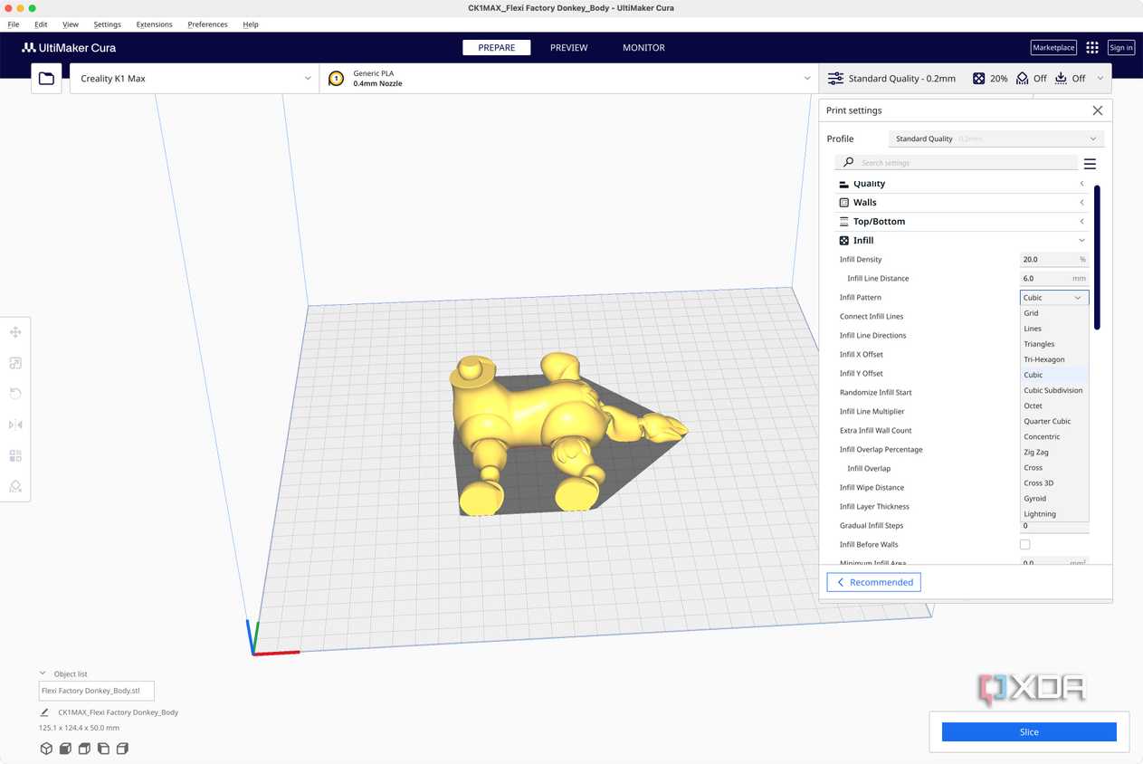Viewport: 1143px width, 764px height.
Task: Choose Tri-Hexagon infill pattern option
Action: (1054, 359)
